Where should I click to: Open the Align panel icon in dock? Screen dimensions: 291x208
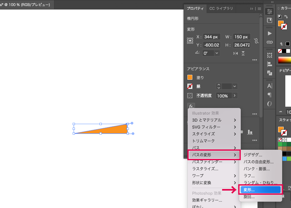270,64
